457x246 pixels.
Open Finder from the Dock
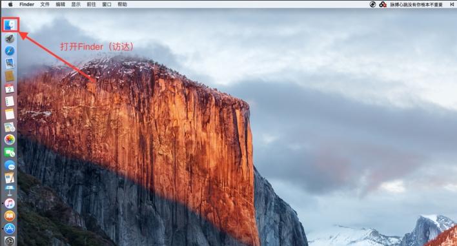coord(10,25)
